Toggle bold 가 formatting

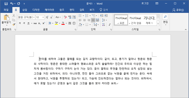click(20, 23)
